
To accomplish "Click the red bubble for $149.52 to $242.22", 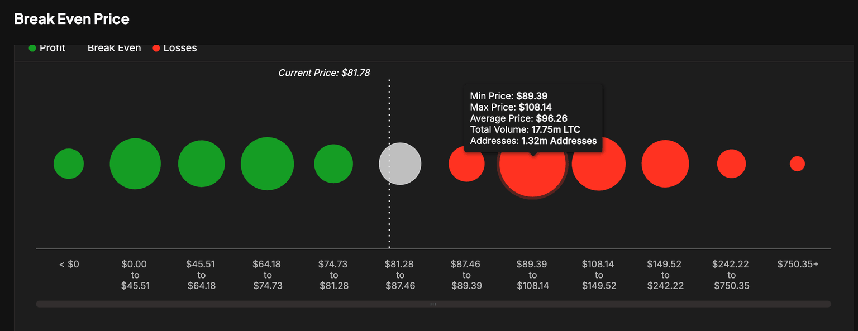I will click(665, 163).
